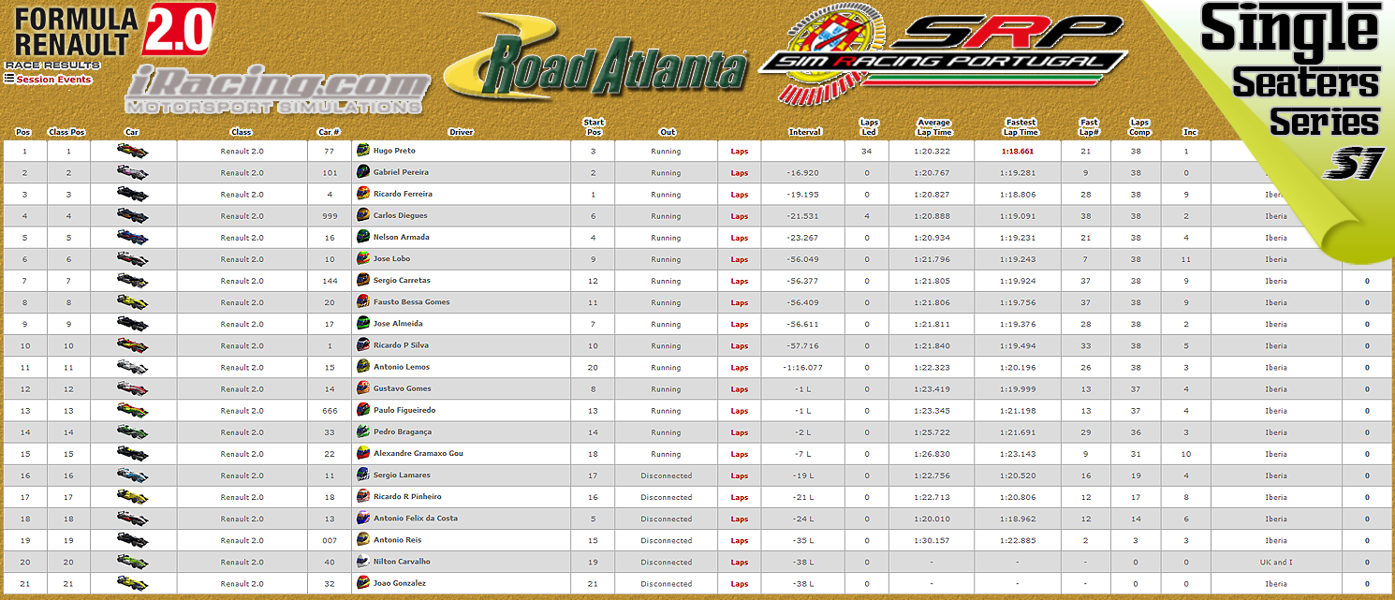Click Antonio Reis' helmet icon
The height and width of the screenshot is (600, 1395).
pos(363,539)
